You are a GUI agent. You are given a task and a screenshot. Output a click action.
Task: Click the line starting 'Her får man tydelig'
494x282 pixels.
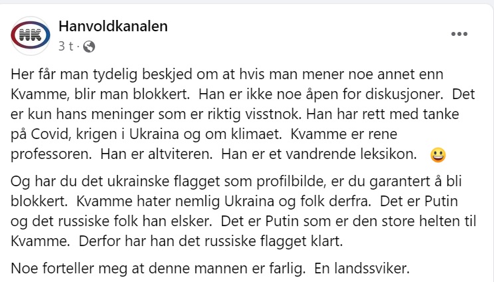(227, 74)
